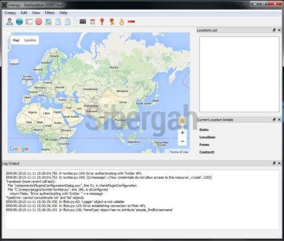The height and width of the screenshot is (241, 284).
Task: Click the red pin with ribbon icon
Action: [x=112, y=22]
